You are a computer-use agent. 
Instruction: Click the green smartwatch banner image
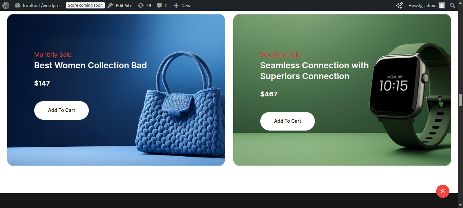[342, 90]
